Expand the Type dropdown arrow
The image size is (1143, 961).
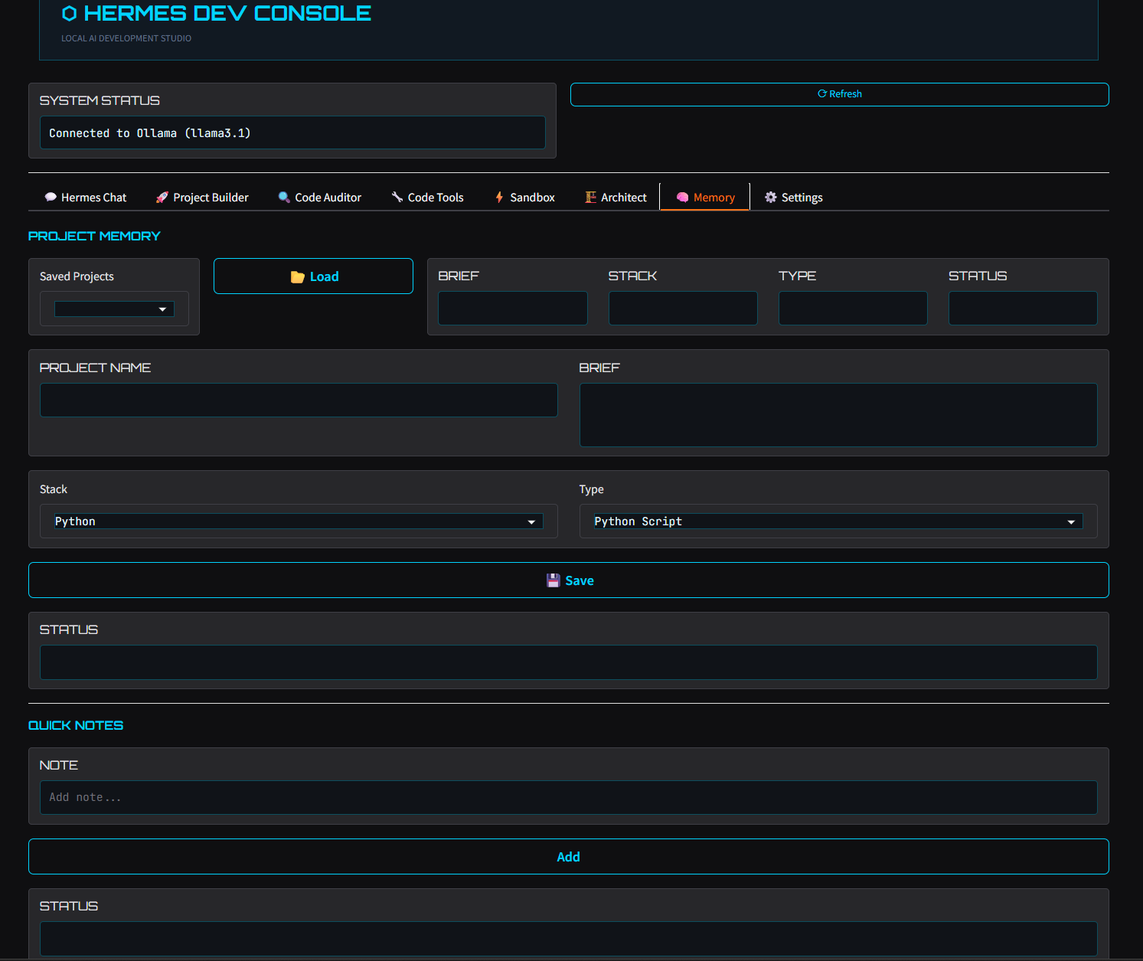pos(1071,521)
